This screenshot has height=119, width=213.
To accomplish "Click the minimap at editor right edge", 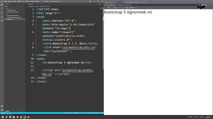I will [101, 8].
